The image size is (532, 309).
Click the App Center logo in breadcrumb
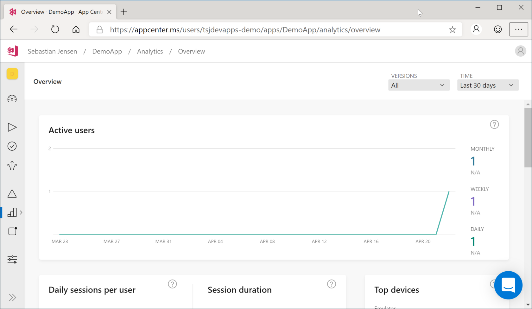pos(12,51)
